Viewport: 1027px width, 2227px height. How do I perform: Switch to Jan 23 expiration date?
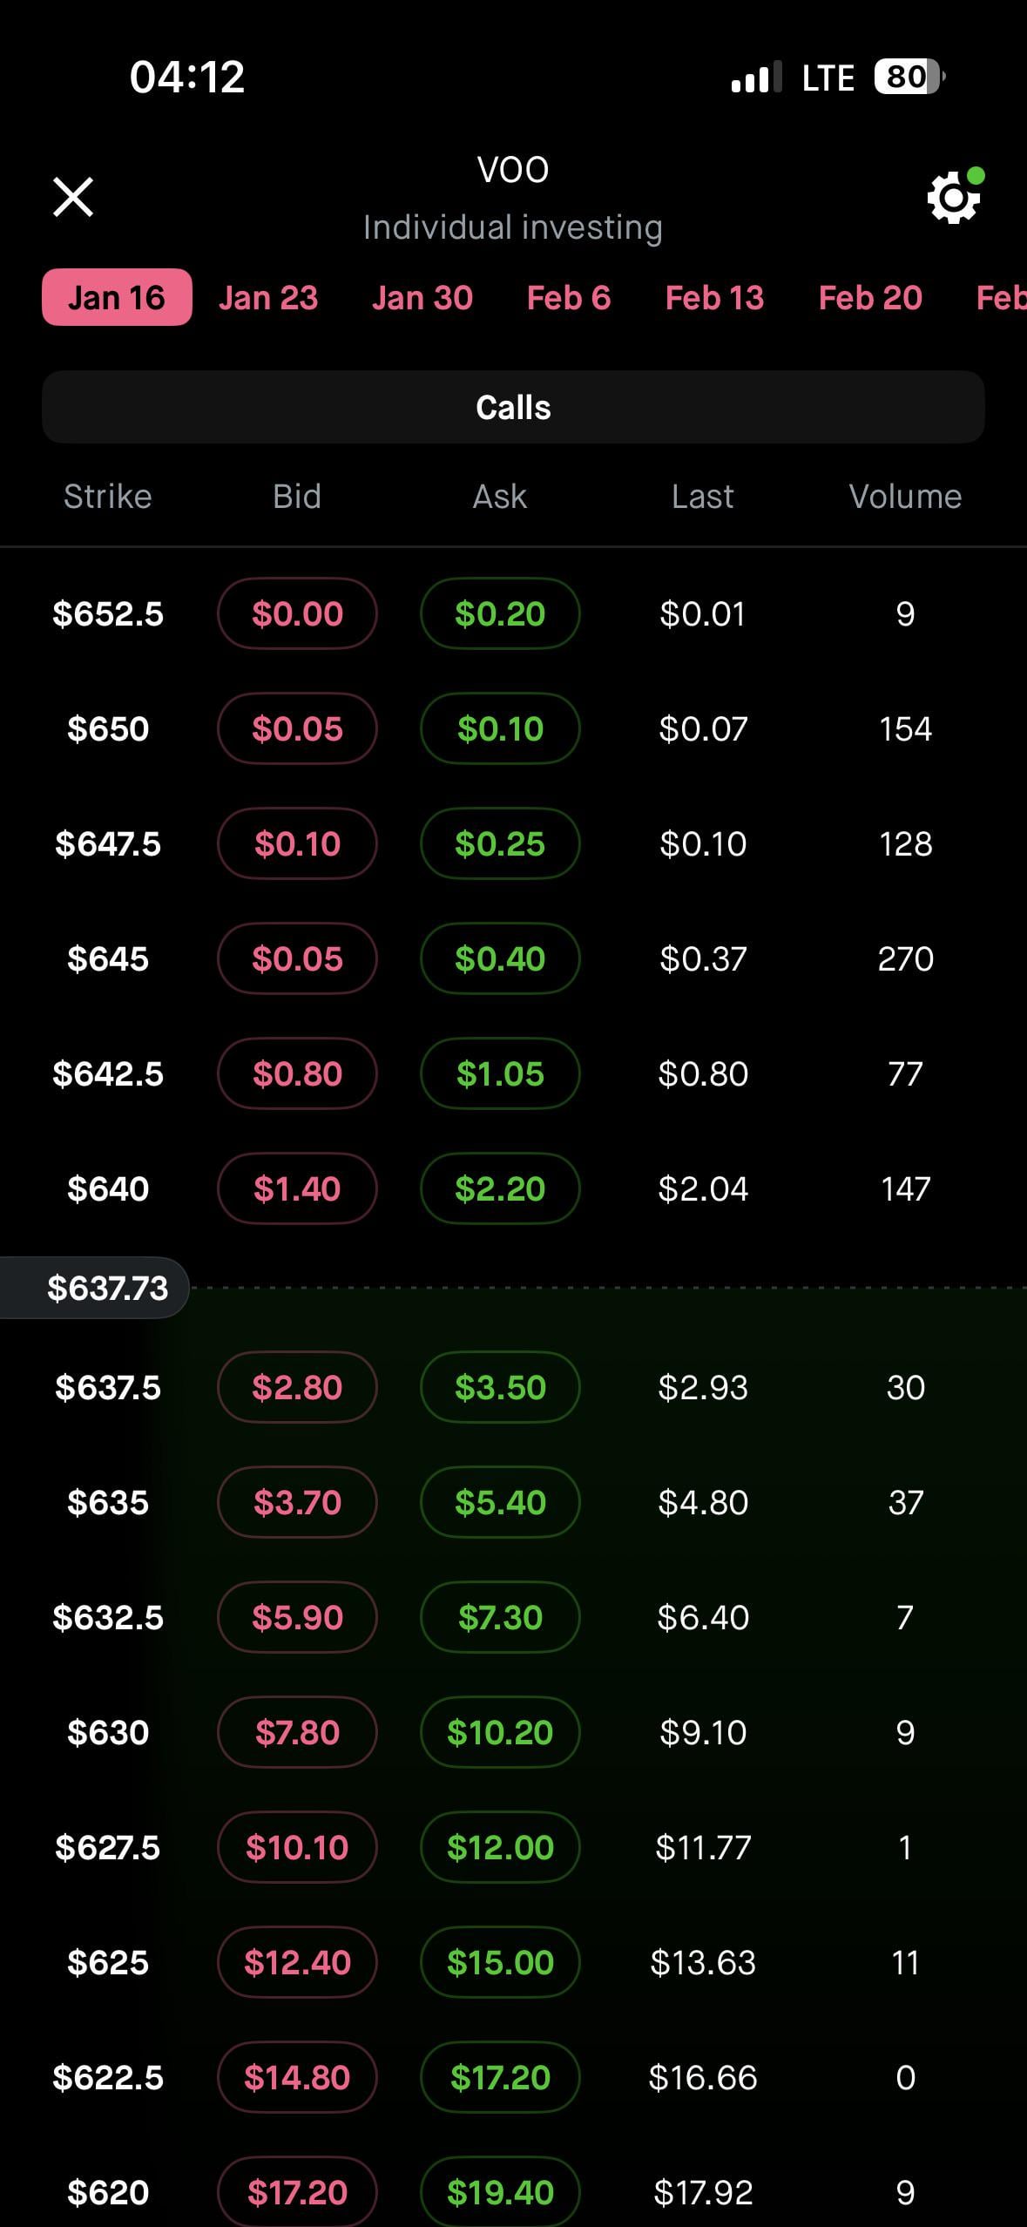click(x=268, y=298)
